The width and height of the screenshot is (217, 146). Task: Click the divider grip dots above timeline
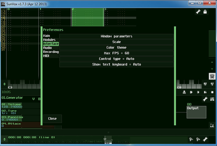point(109,132)
